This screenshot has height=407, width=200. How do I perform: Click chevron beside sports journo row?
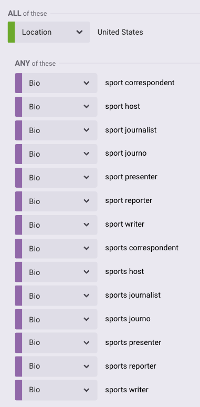click(x=87, y=319)
